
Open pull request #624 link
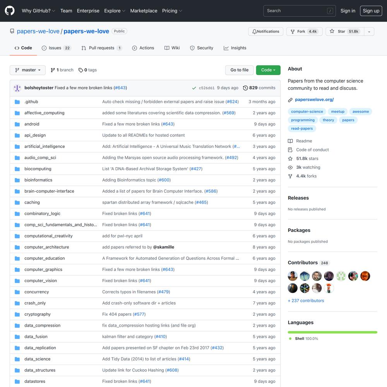[232, 102]
